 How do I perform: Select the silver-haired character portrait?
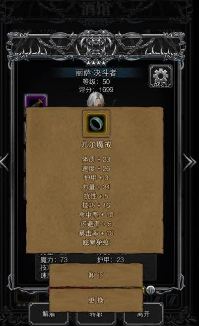(x=96, y=100)
